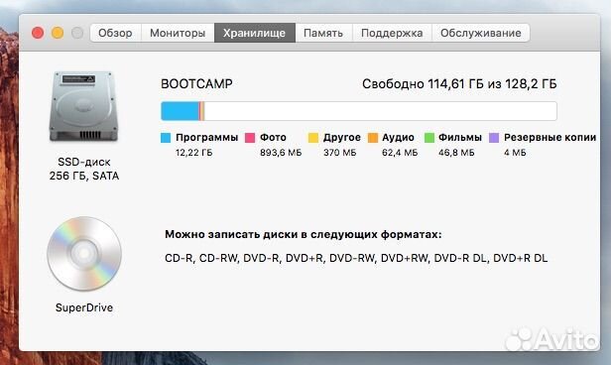
Task: Open the Мониторы tab
Action: click(178, 33)
